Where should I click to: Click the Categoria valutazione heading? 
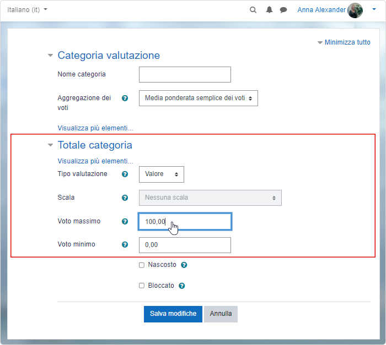(109, 55)
